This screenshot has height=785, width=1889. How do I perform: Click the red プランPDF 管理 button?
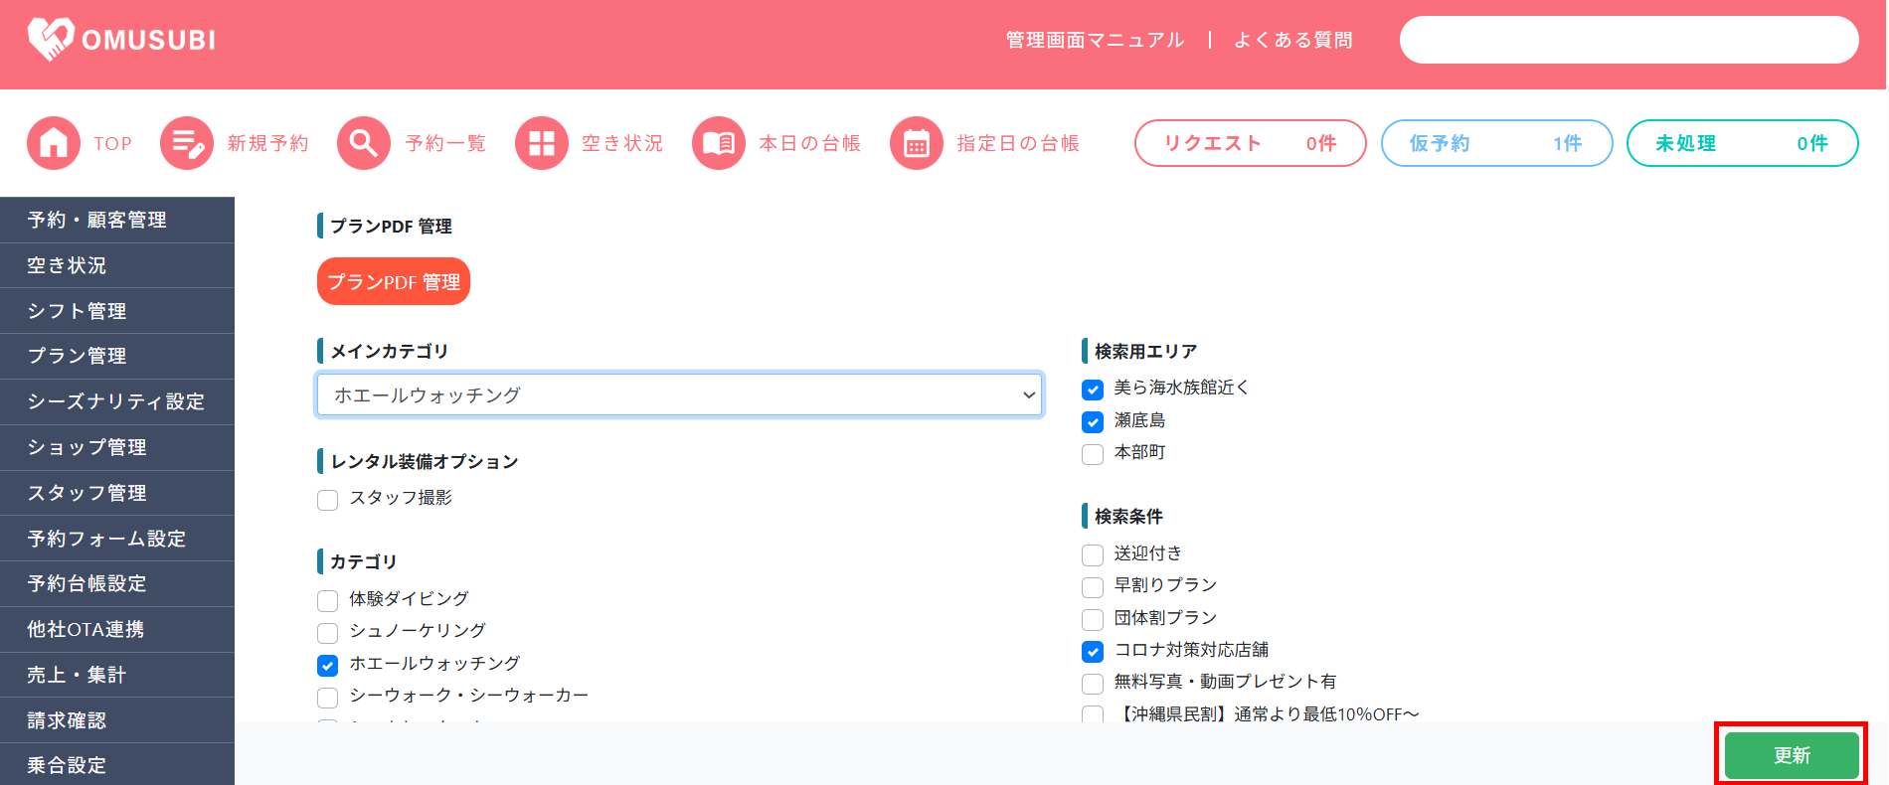tap(394, 282)
